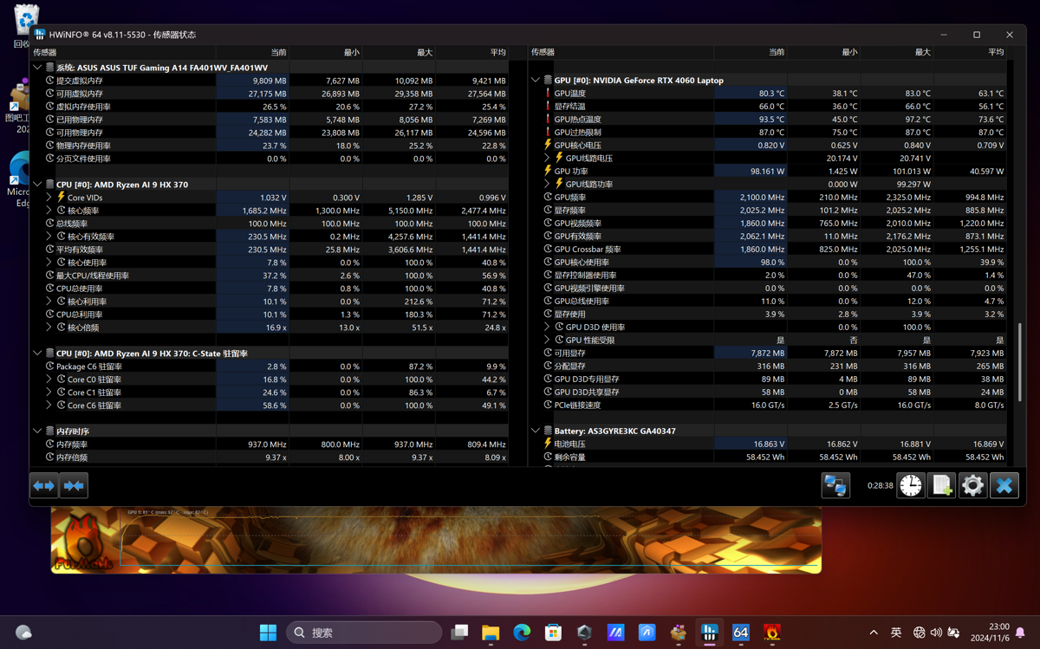Screen dimensions: 1040x649
Task: Collapse the GPU [#0] NVIDIA GeForce RTX 4060 group
Action: [536, 81]
